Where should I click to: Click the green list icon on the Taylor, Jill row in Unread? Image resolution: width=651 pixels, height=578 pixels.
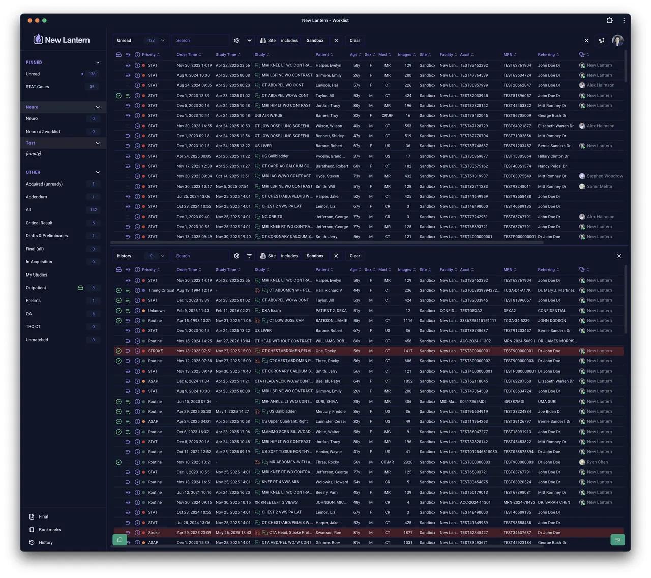coord(128,96)
